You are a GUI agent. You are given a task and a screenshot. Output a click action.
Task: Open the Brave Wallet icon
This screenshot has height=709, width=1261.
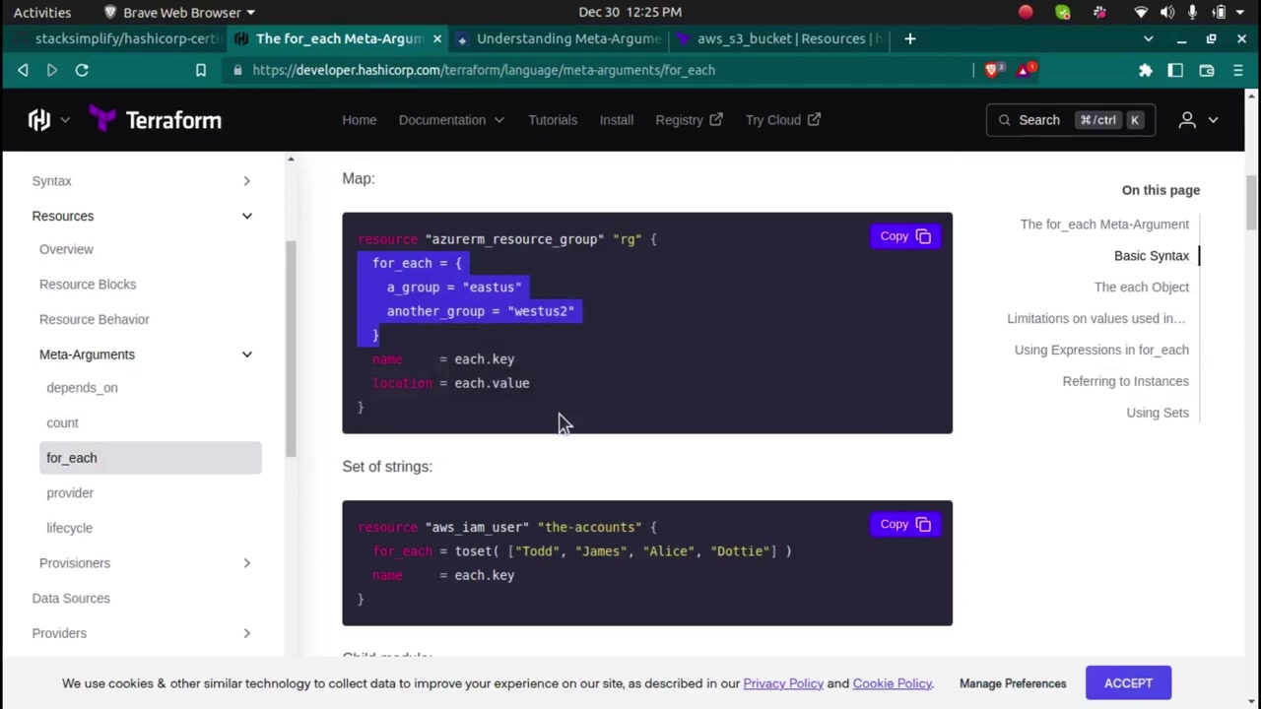[x=1206, y=70]
